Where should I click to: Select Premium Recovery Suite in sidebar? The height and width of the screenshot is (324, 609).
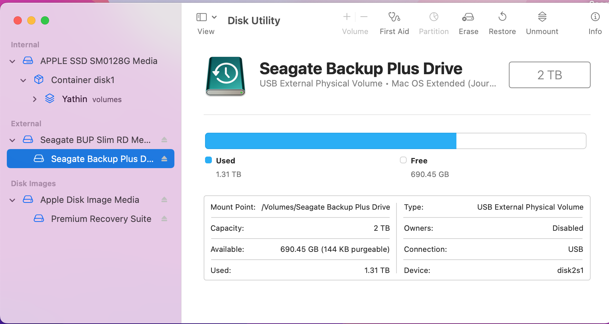tap(101, 219)
